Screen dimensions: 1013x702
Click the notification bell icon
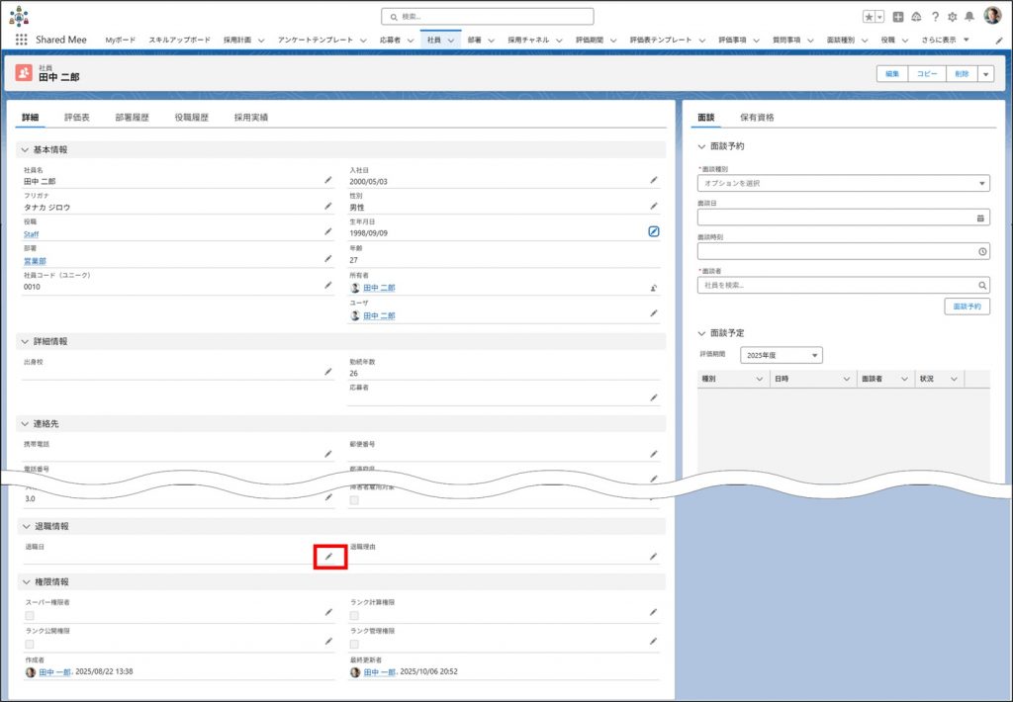[x=968, y=17]
